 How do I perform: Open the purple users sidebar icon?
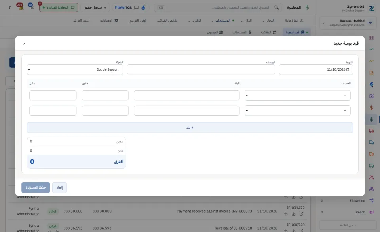click(371, 189)
